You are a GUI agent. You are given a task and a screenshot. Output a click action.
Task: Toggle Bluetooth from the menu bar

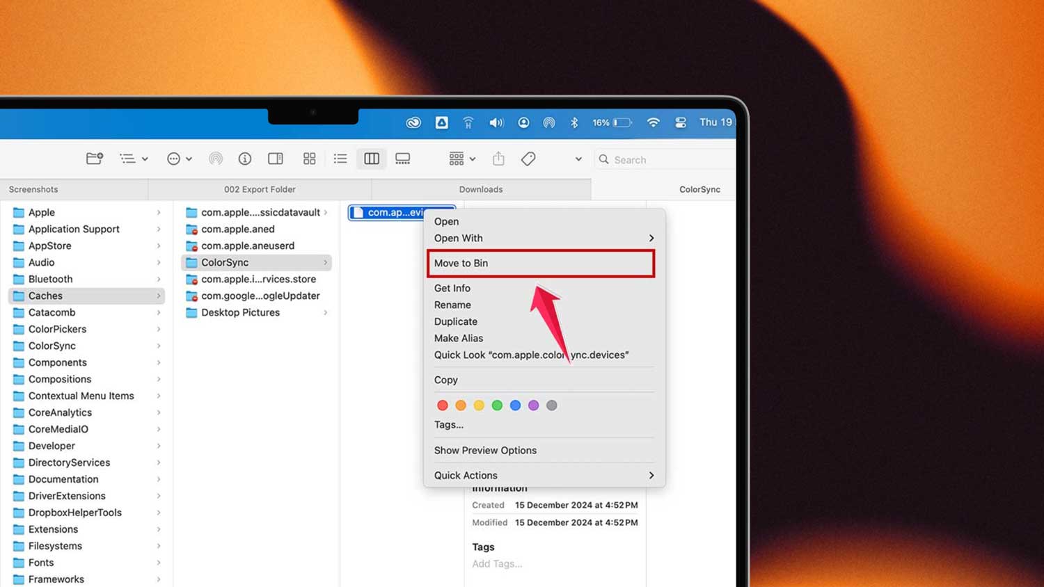(575, 122)
